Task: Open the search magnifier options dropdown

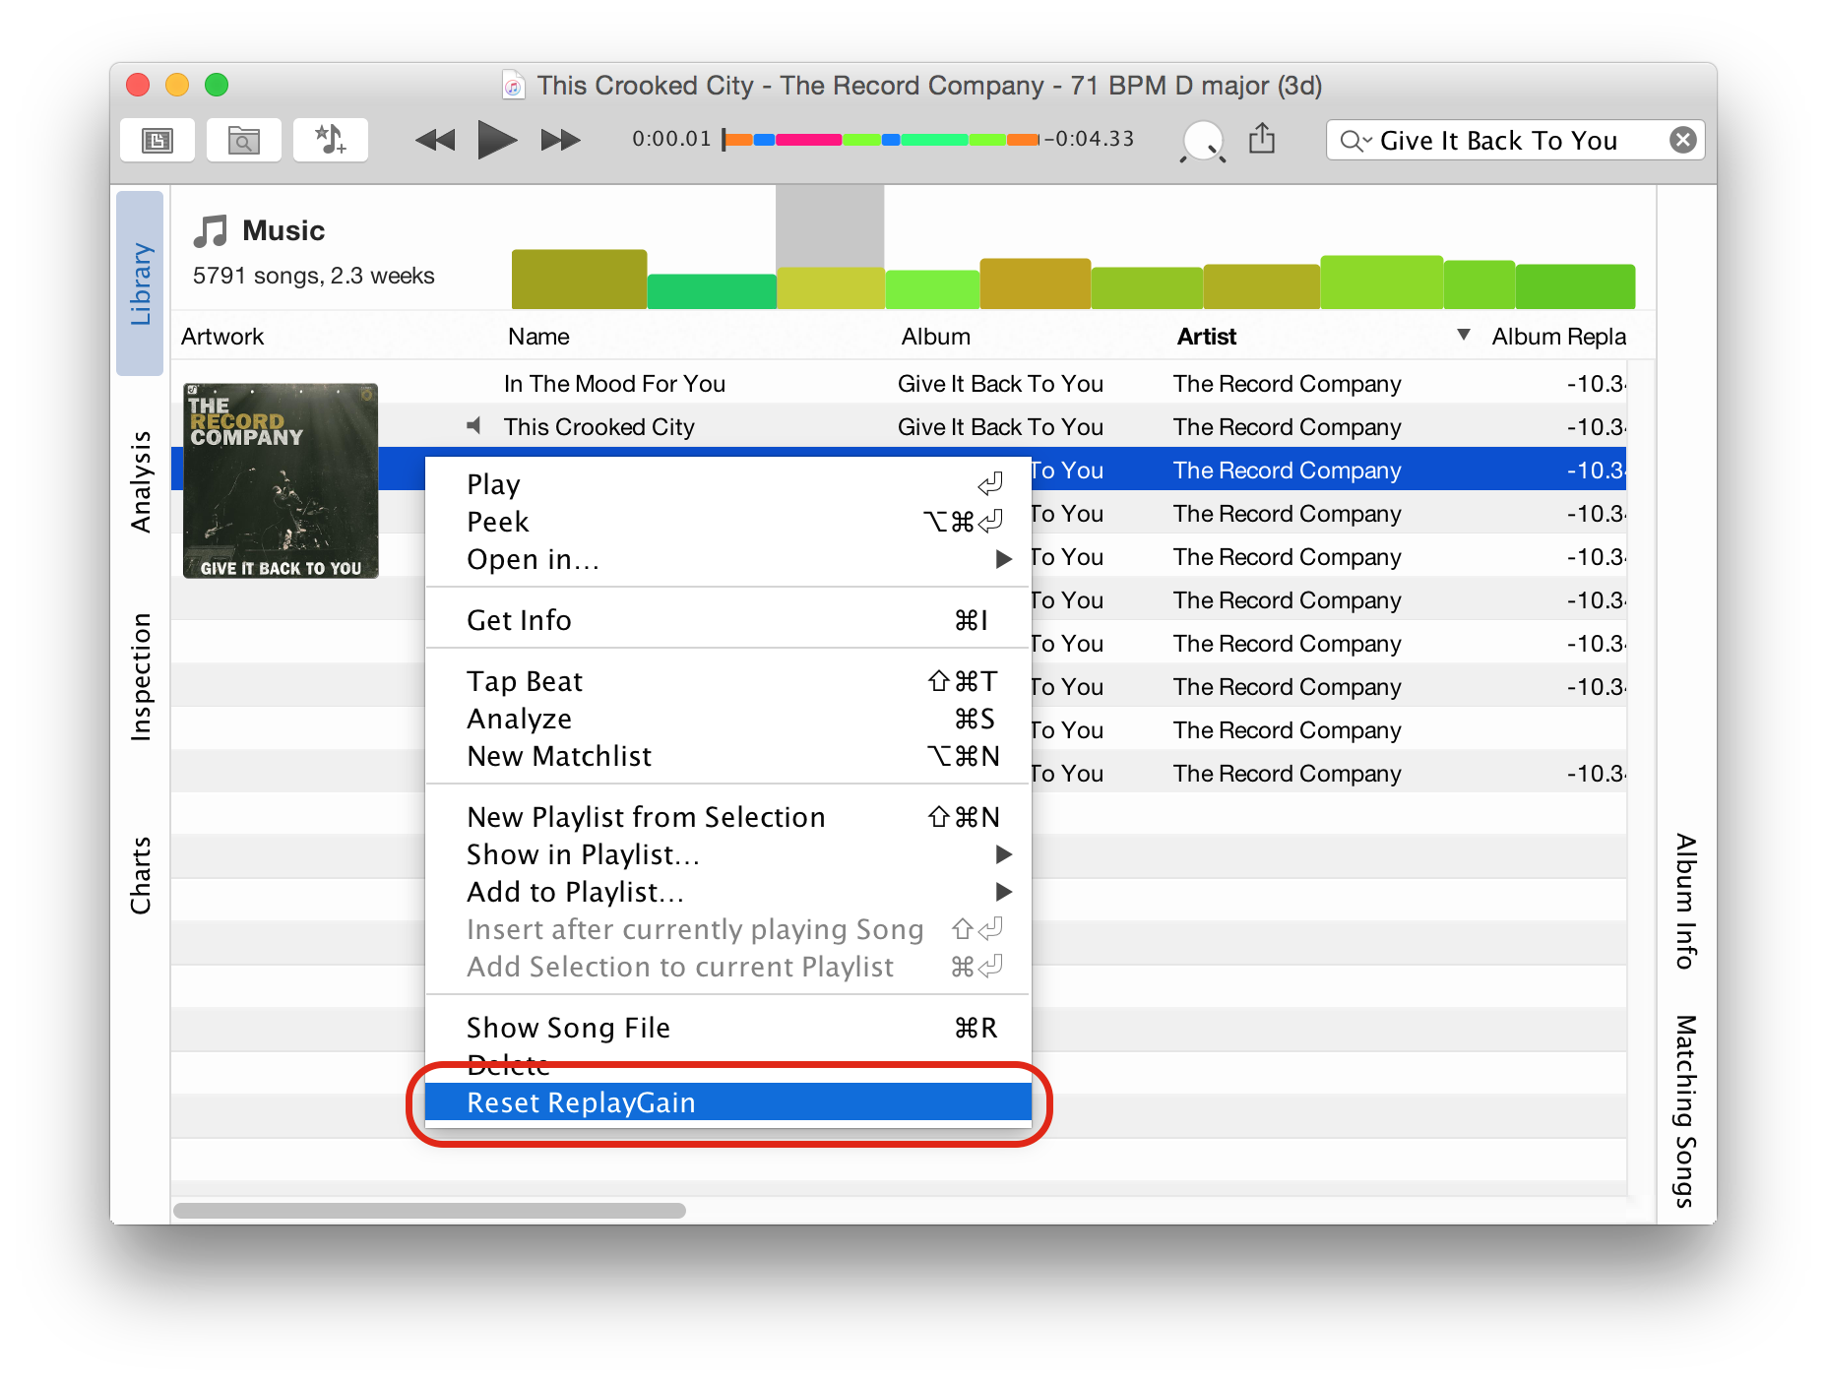Action: (1355, 141)
